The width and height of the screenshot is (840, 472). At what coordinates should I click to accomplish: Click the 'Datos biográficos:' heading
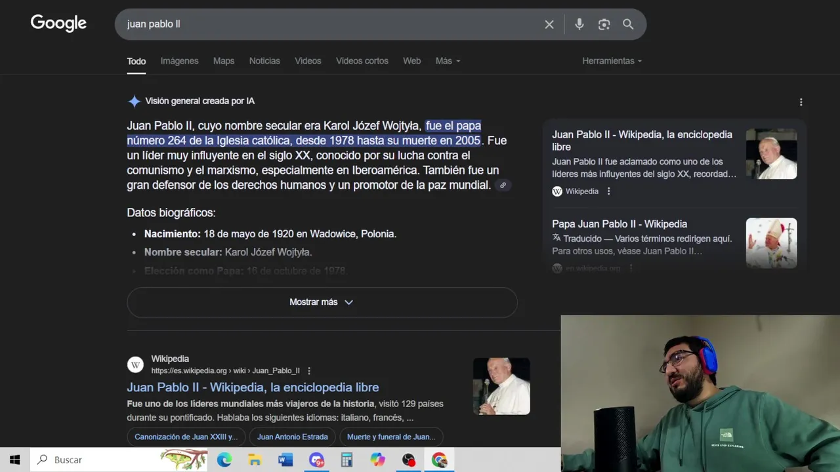point(171,213)
